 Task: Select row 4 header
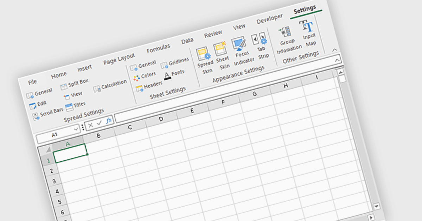tap(57, 192)
